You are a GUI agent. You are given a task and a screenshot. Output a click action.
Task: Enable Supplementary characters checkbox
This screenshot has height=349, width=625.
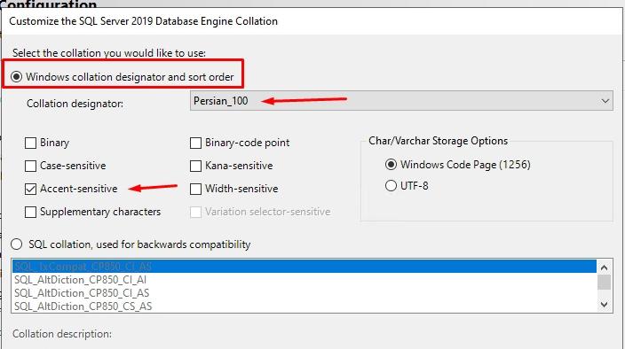point(31,212)
